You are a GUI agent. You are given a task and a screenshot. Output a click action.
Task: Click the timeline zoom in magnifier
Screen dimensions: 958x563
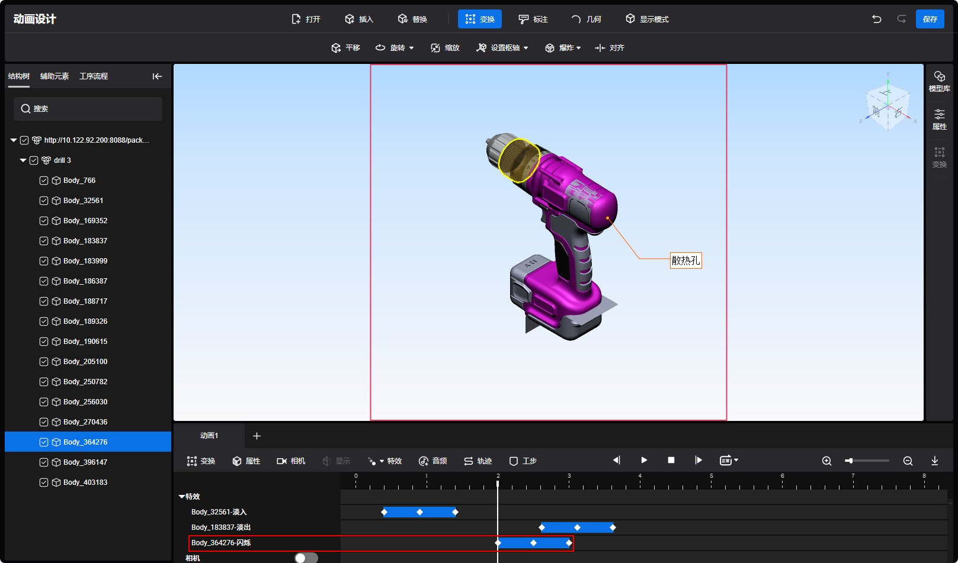tap(826, 461)
